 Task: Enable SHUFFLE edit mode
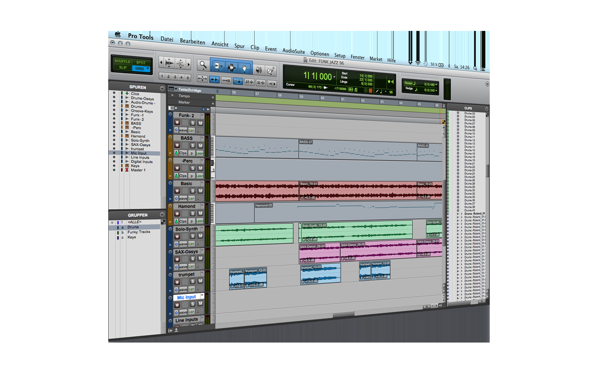coord(122,61)
